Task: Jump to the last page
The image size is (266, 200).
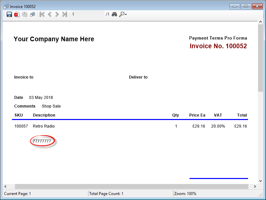Action: 65,14
